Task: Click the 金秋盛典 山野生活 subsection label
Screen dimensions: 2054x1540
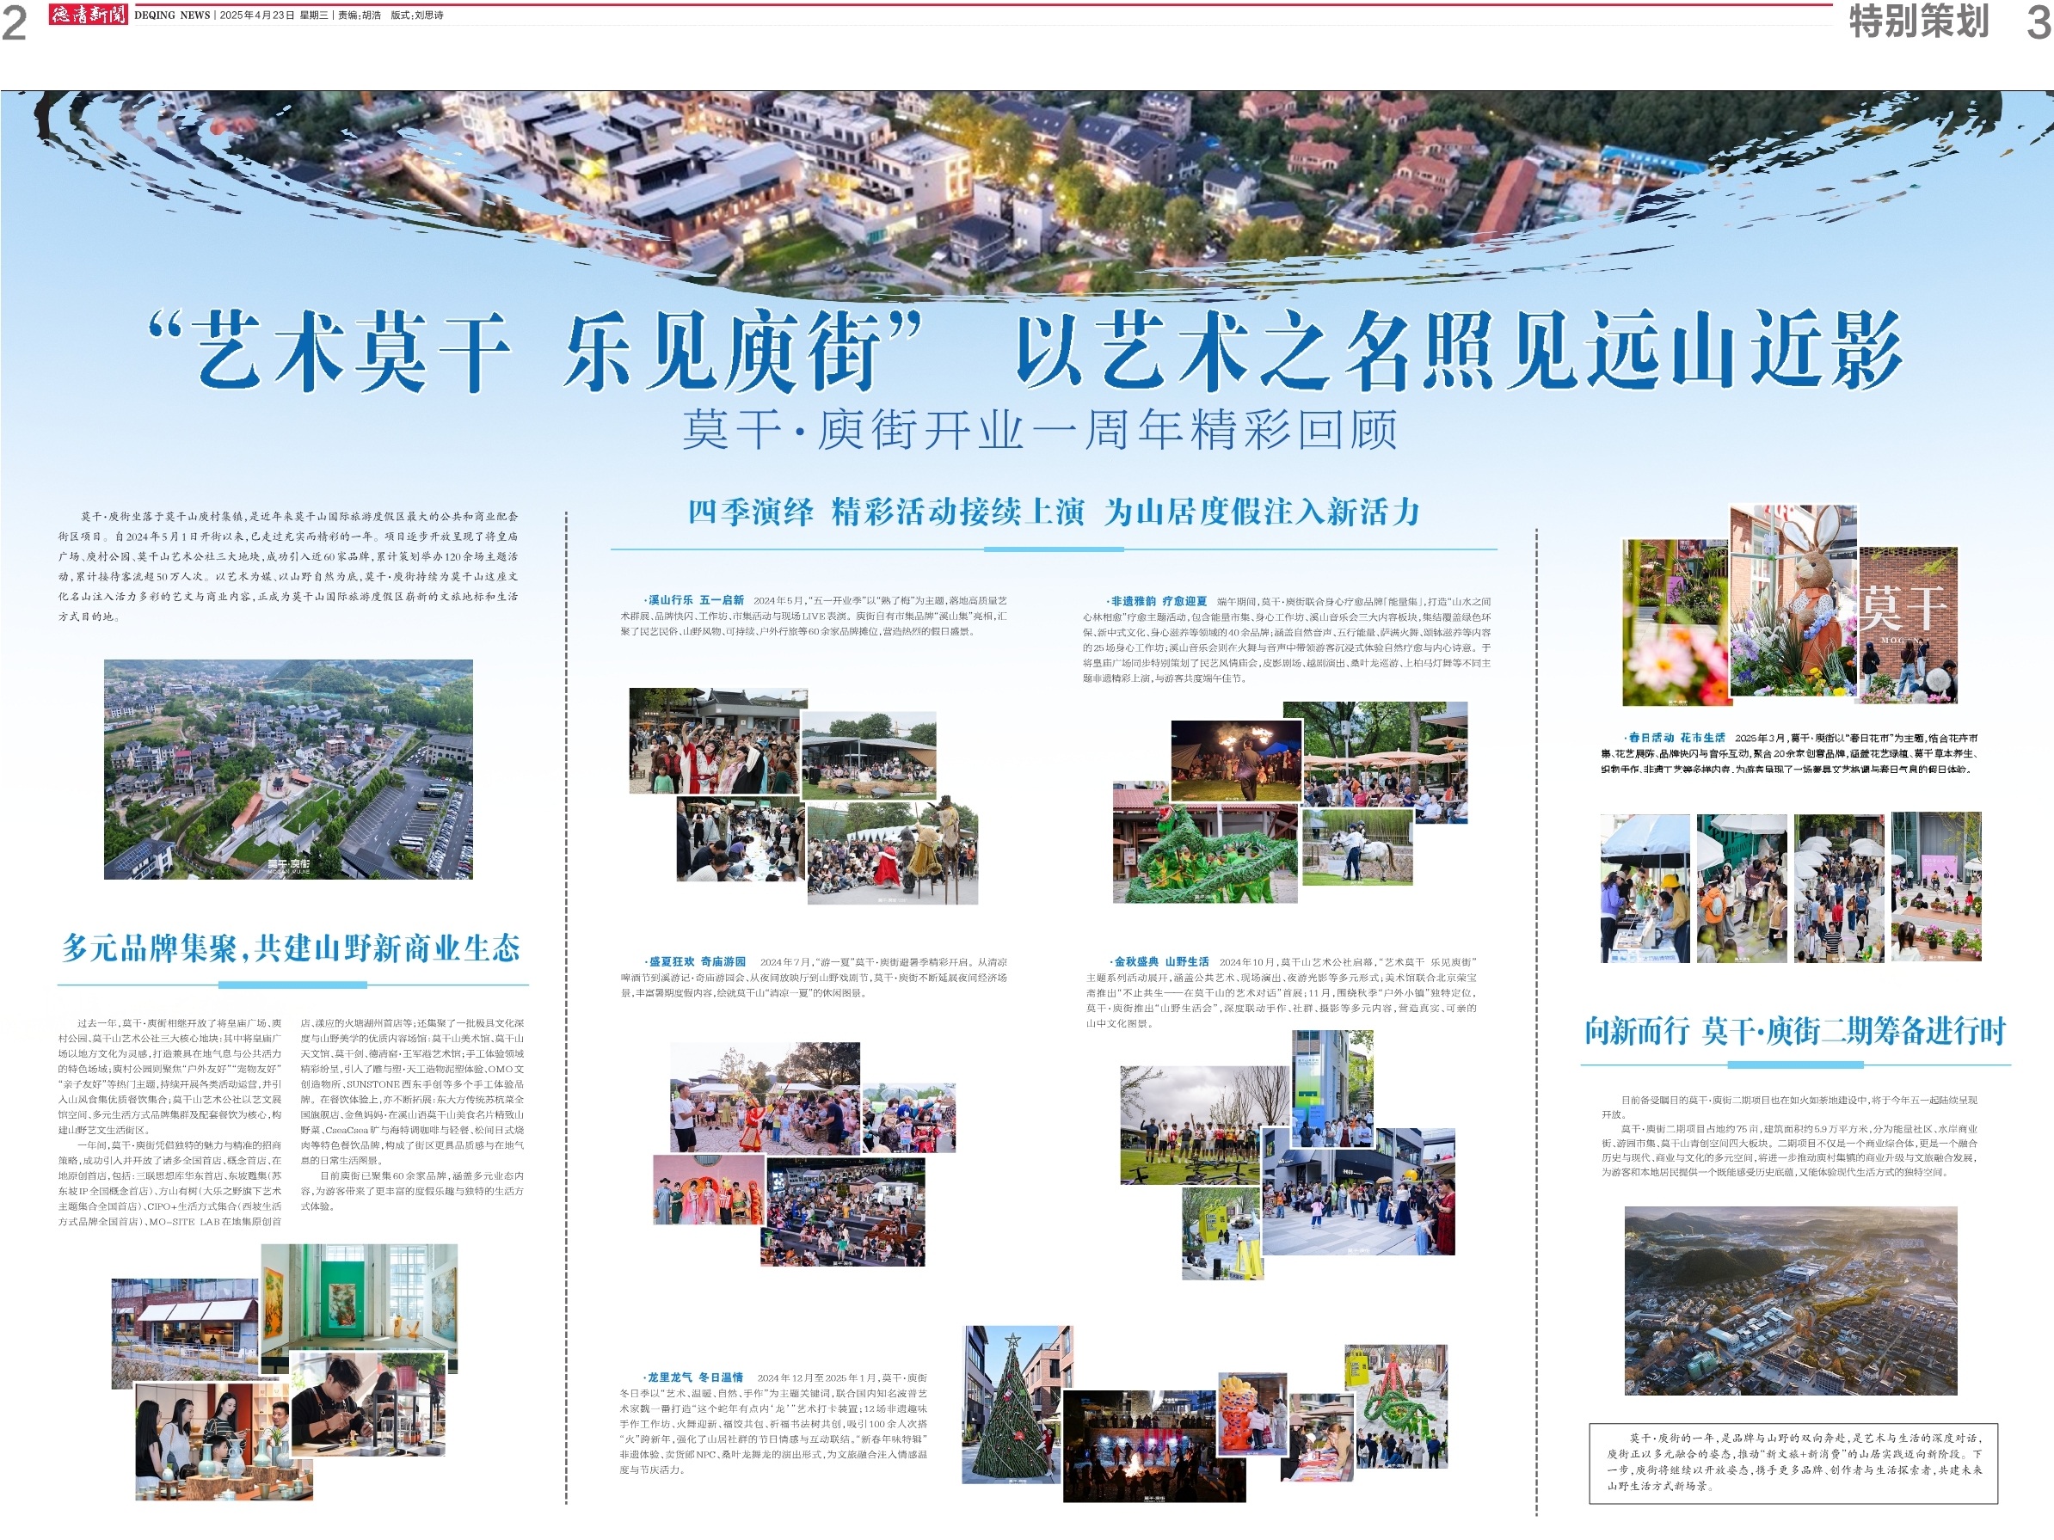Action: [1160, 961]
